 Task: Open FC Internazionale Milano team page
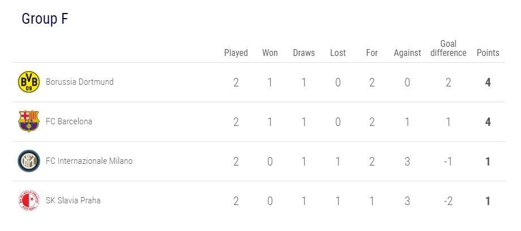pos(89,161)
